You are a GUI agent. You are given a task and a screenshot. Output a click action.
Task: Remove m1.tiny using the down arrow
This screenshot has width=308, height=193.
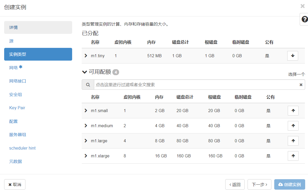point(292,55)
